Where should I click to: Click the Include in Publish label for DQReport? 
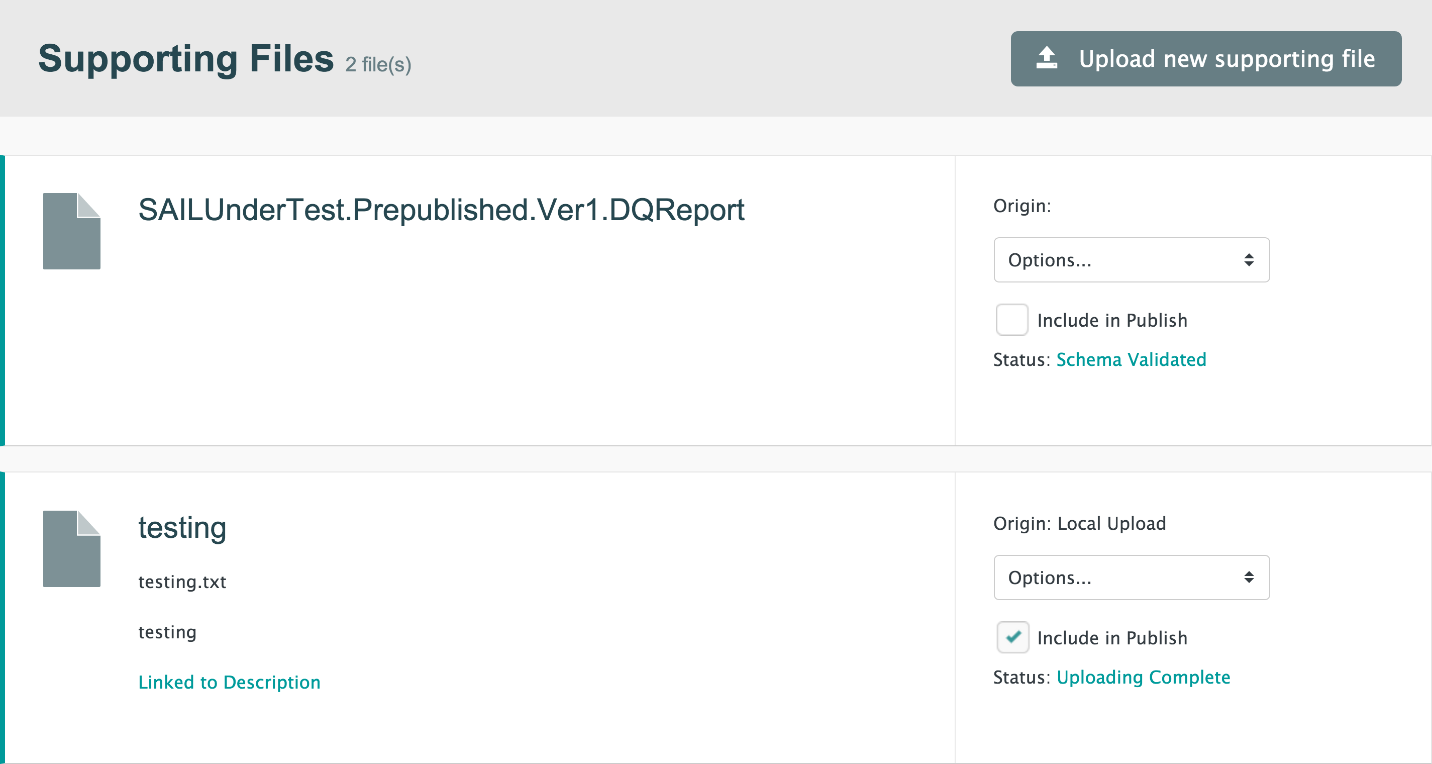[x=1112, y=321]
